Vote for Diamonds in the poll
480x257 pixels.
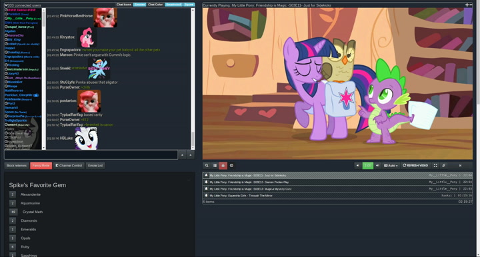click(x=13, y=220)
